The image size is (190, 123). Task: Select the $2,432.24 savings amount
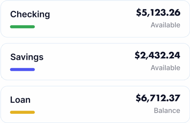[x=157, y=55]
